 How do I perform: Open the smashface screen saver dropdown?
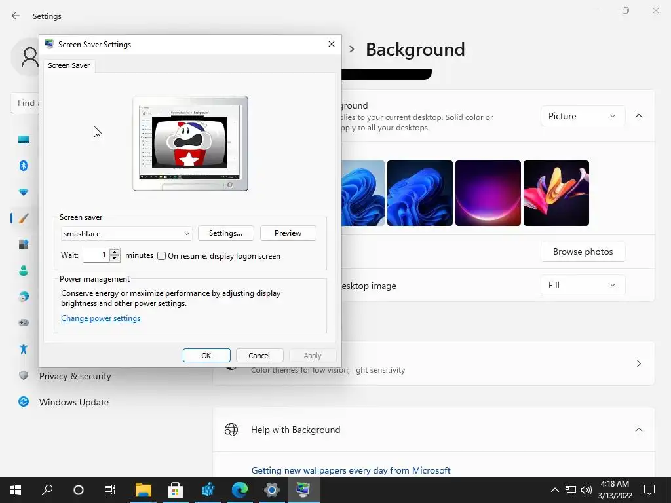coord(126,234)
